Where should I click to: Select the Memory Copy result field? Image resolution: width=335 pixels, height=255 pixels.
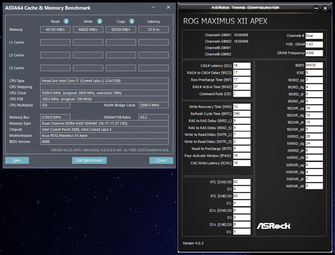click(x=121, y=29)
